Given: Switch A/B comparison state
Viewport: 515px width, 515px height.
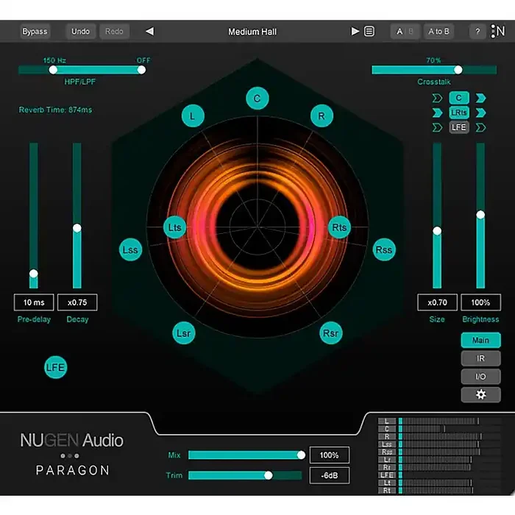Looking at the screenshot, I should coord(405,32).
